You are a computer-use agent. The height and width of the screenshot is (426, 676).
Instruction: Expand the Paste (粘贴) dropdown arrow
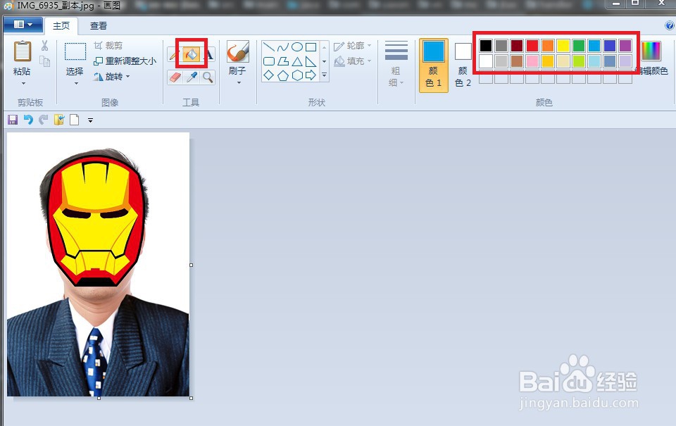(23, 84)
